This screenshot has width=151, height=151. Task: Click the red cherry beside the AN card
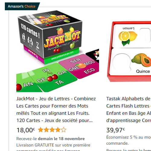pos(19,87)
